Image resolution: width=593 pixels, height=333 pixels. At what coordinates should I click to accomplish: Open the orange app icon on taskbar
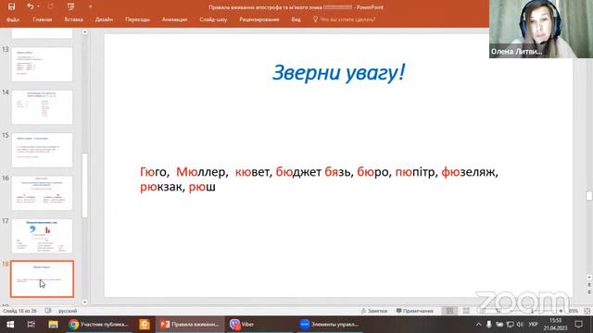(145, 325)
